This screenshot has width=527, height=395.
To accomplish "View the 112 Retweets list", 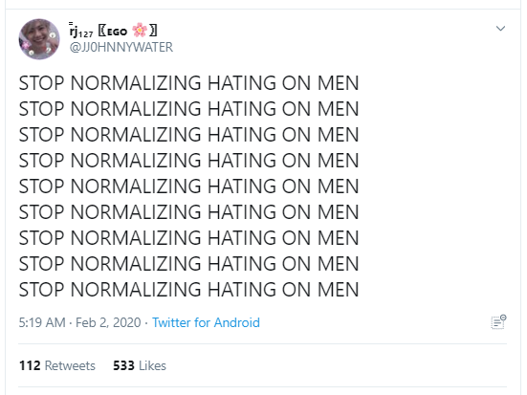I will [57, 365].
